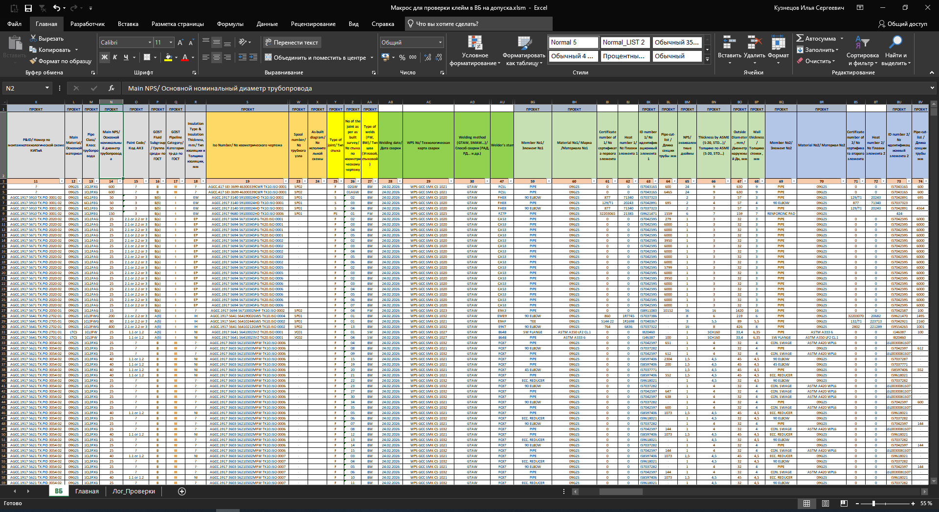Click the Format Painter brush icon

(33, 61)
